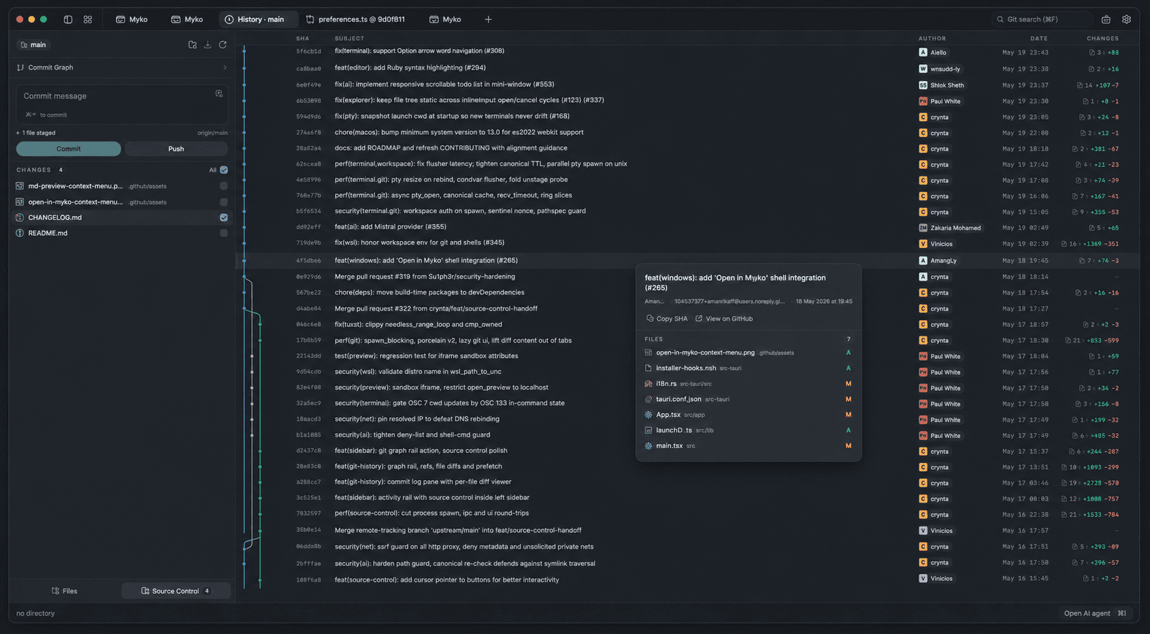The image size is (1150, 634).
Task: Focus the Commit message input
Action: pyautogui.click(x=122, y=104)
